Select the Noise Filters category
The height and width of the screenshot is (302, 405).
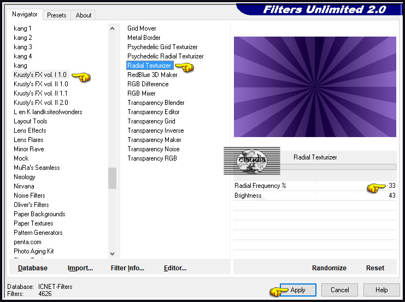[x=30, y=196]
